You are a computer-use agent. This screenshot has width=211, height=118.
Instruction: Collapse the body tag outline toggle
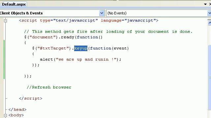click(5, 115)
